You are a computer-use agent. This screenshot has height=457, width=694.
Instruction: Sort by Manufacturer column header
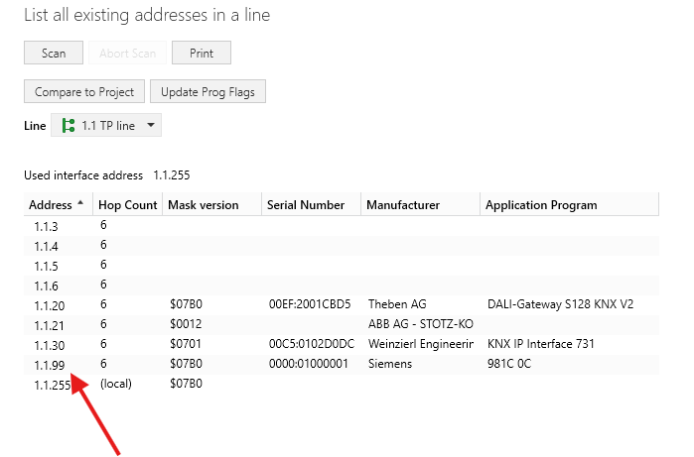pos(403,205)
